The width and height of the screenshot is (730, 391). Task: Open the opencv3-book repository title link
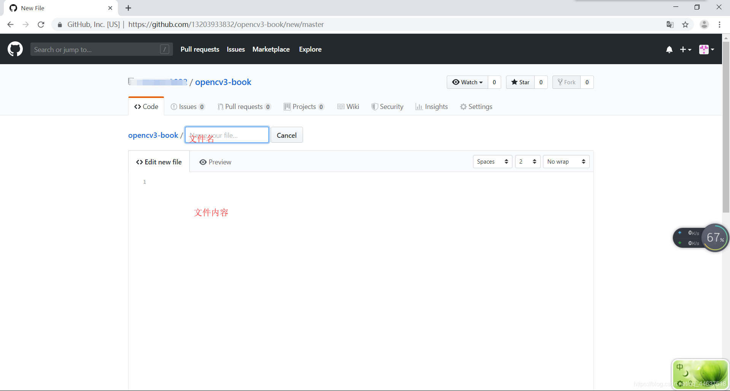click(x=223, y=82)
